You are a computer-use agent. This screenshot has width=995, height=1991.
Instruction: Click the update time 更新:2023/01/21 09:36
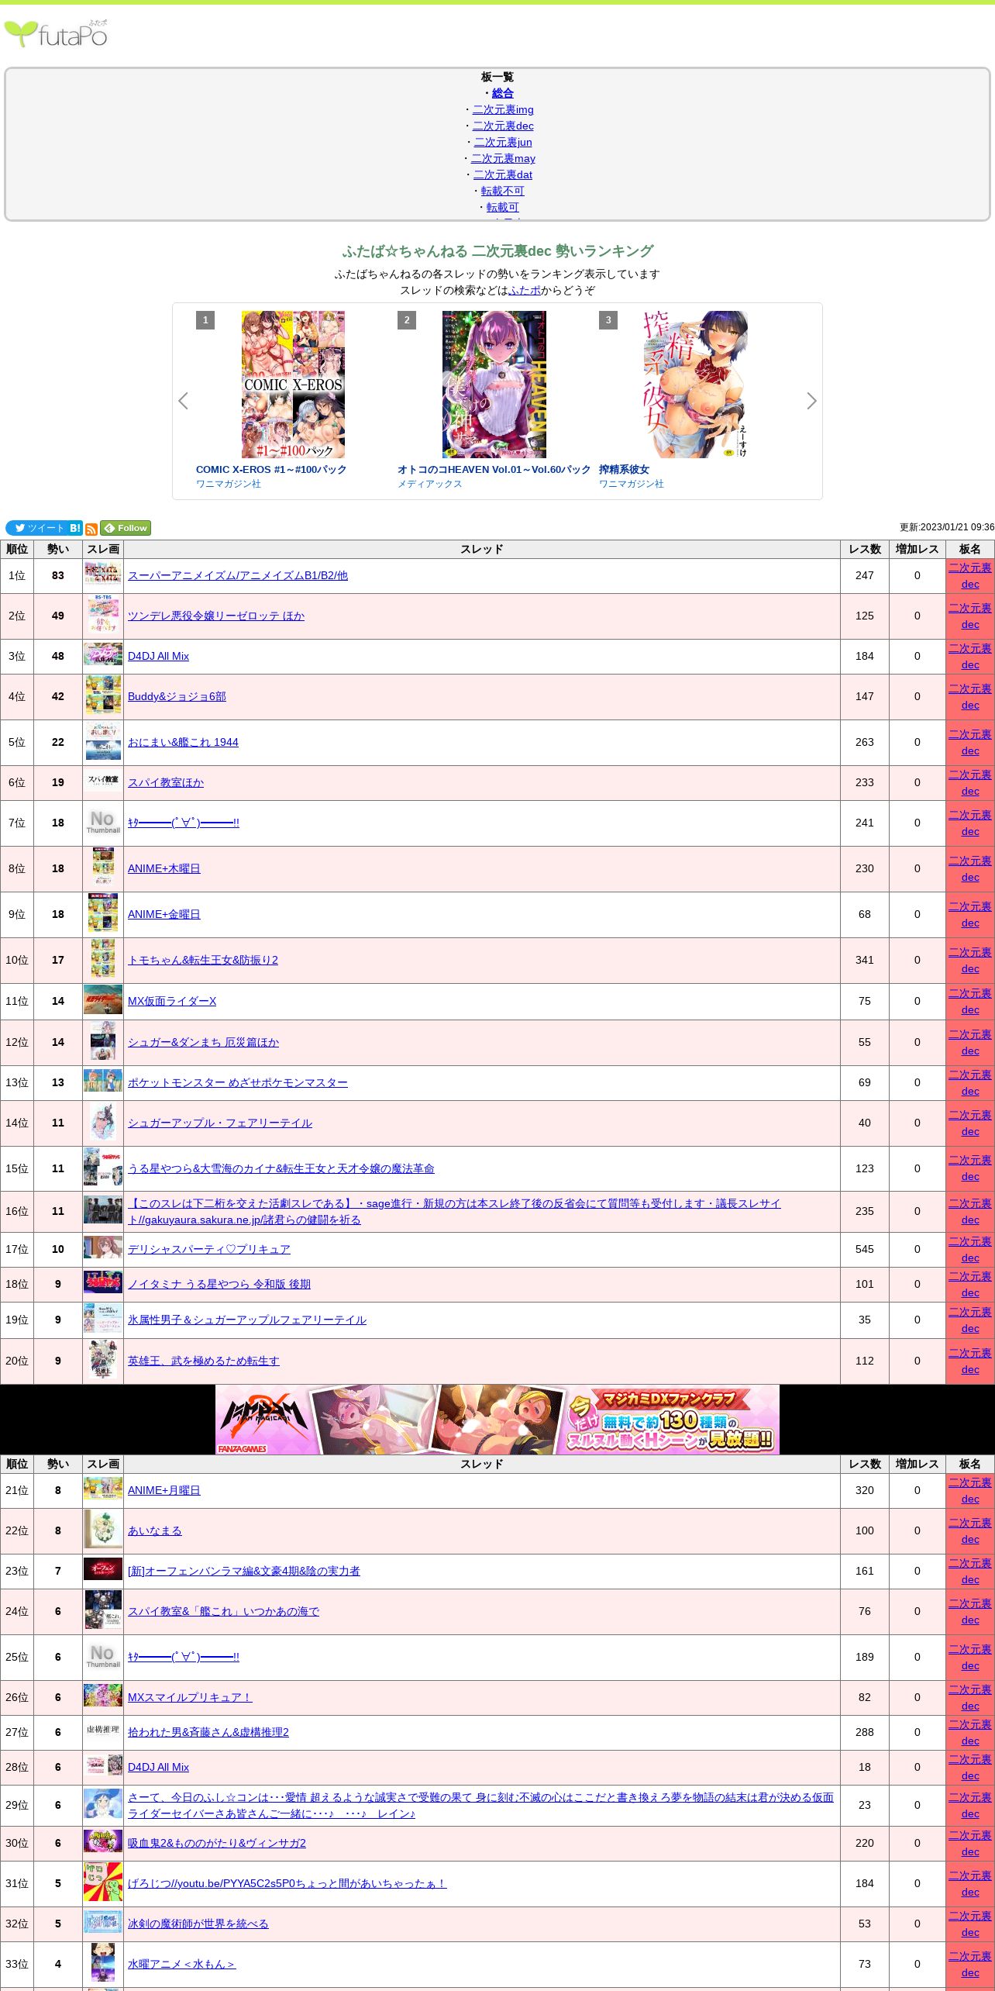pos(947,527)
